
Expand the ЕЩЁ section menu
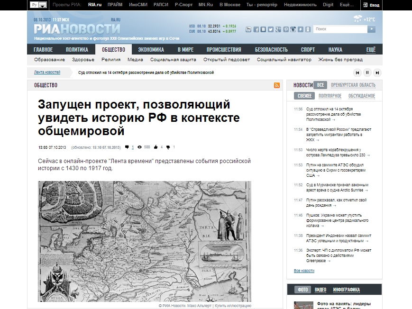(x=371, y=50)
